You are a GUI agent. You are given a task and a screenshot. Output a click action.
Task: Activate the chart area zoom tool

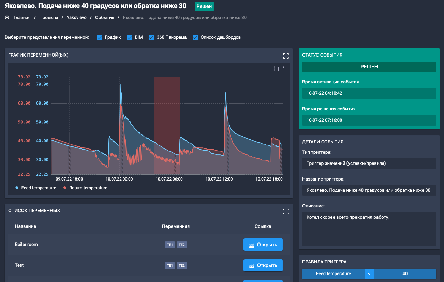pos(276,69)
